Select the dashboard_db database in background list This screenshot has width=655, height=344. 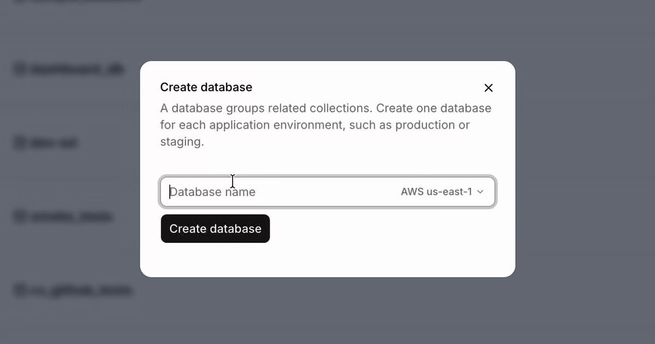click(x=69, y=69)
